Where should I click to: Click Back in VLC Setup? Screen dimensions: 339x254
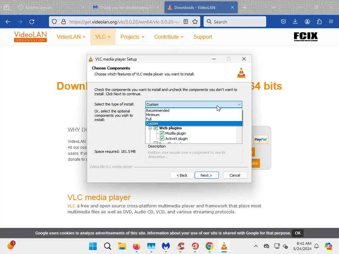click(182, 175)
